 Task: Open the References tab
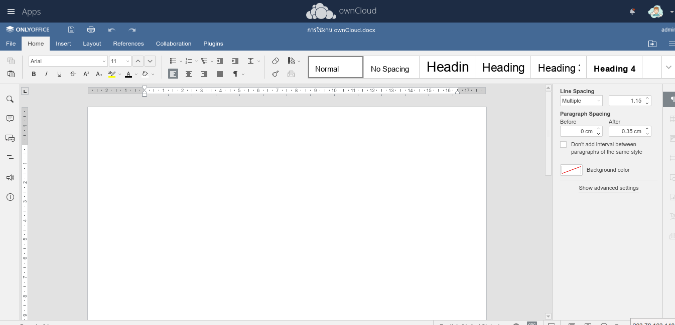(128, 44)
